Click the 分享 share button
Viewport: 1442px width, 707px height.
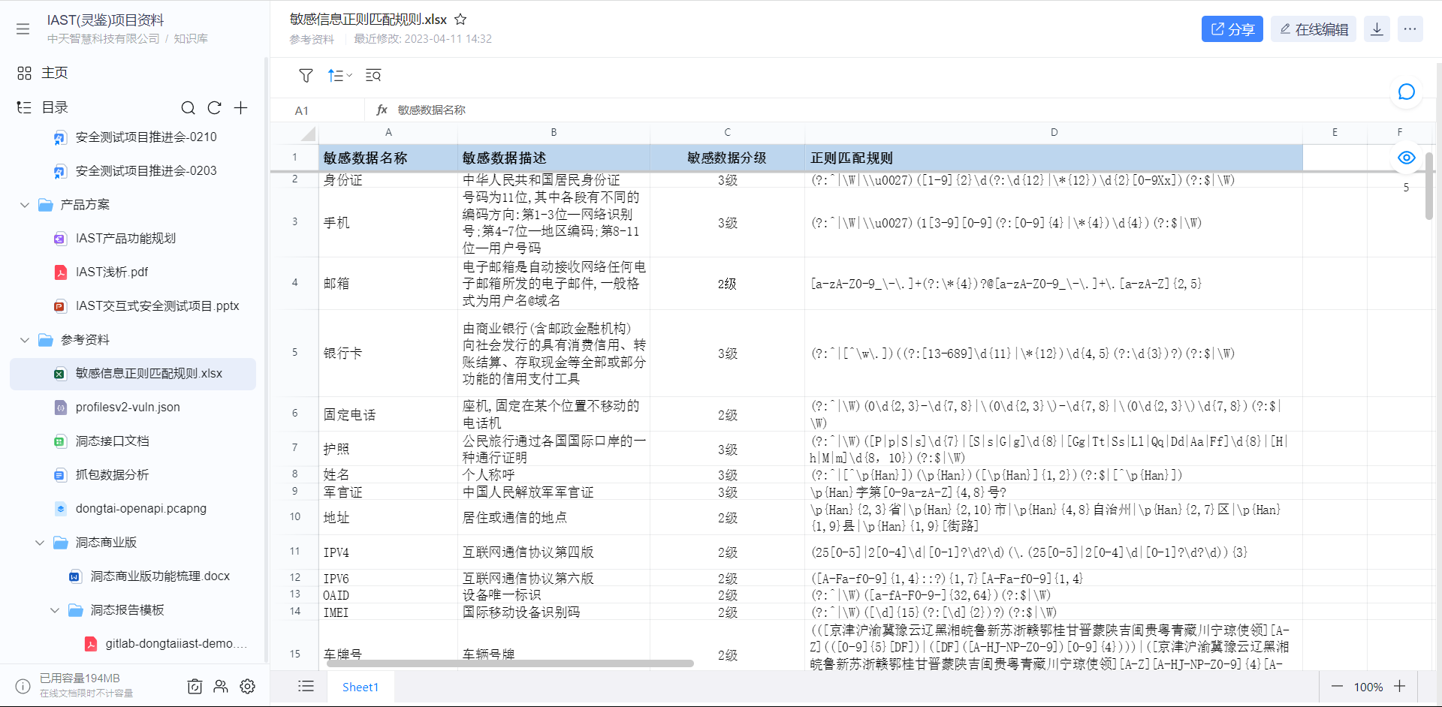tap(1232, 29)
